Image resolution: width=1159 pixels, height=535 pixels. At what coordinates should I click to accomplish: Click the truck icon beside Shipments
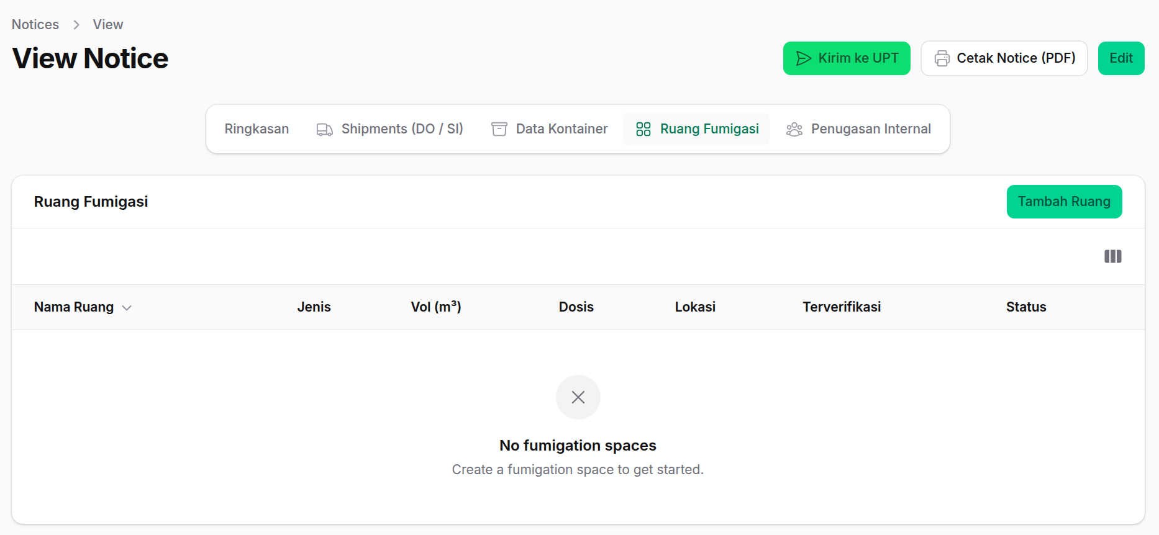[324, 129]
